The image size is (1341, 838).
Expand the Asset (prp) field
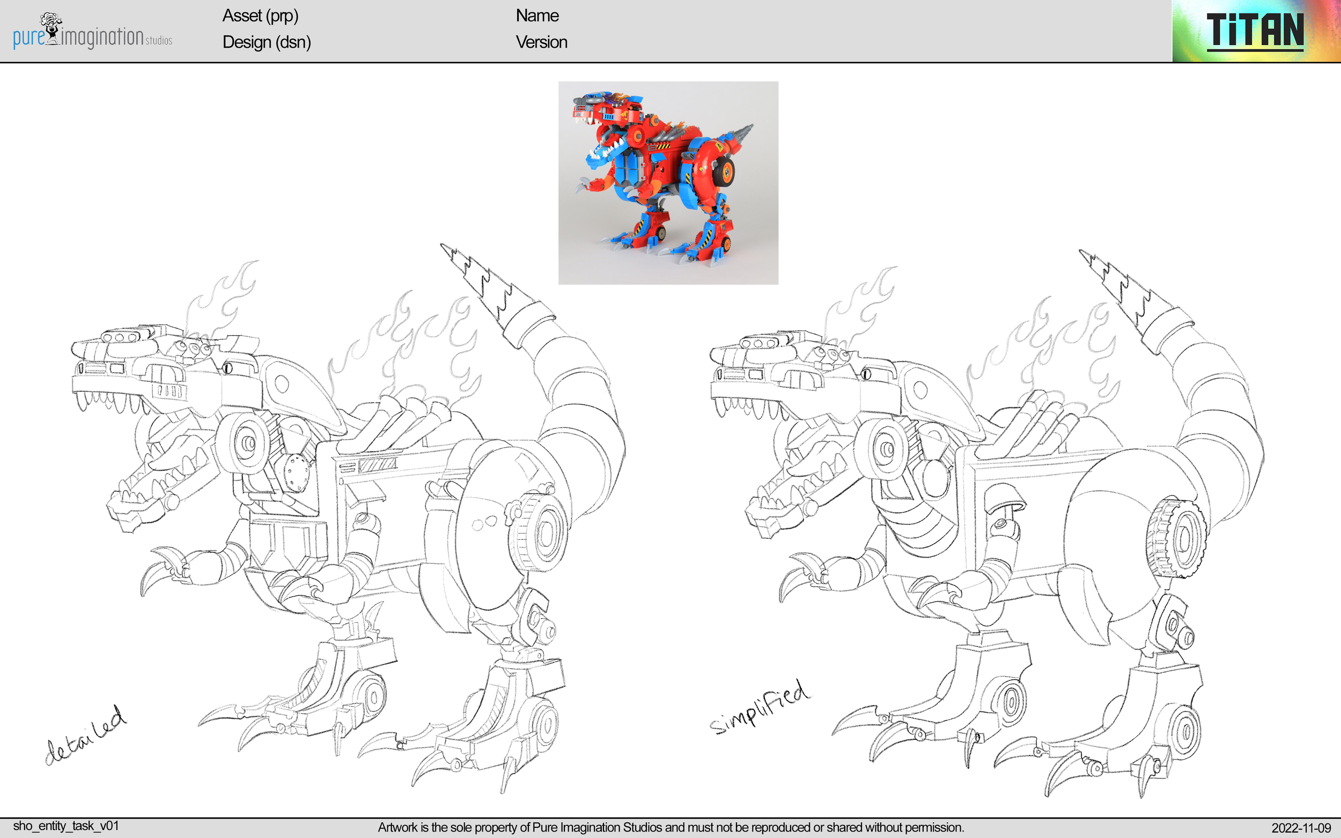(x=261, y=17)
